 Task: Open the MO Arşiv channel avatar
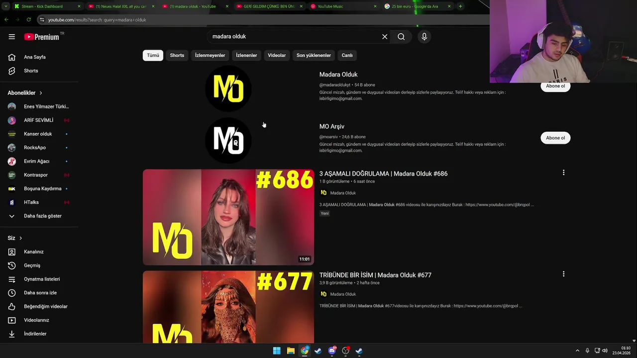[228, 140]
